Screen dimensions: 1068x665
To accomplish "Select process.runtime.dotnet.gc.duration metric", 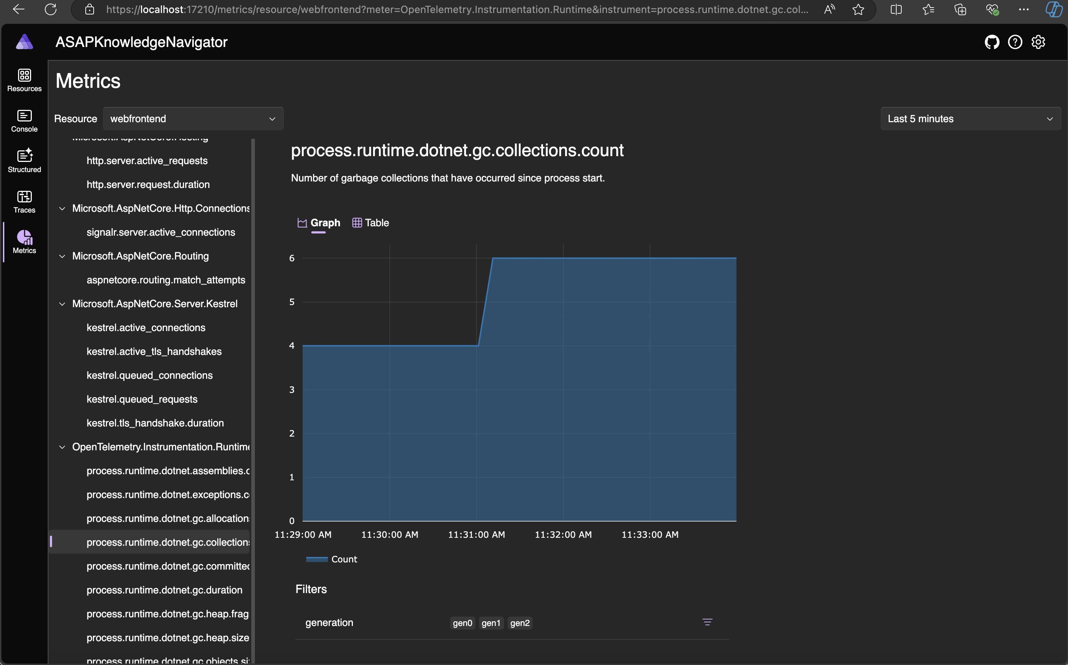I will [164, 590].
